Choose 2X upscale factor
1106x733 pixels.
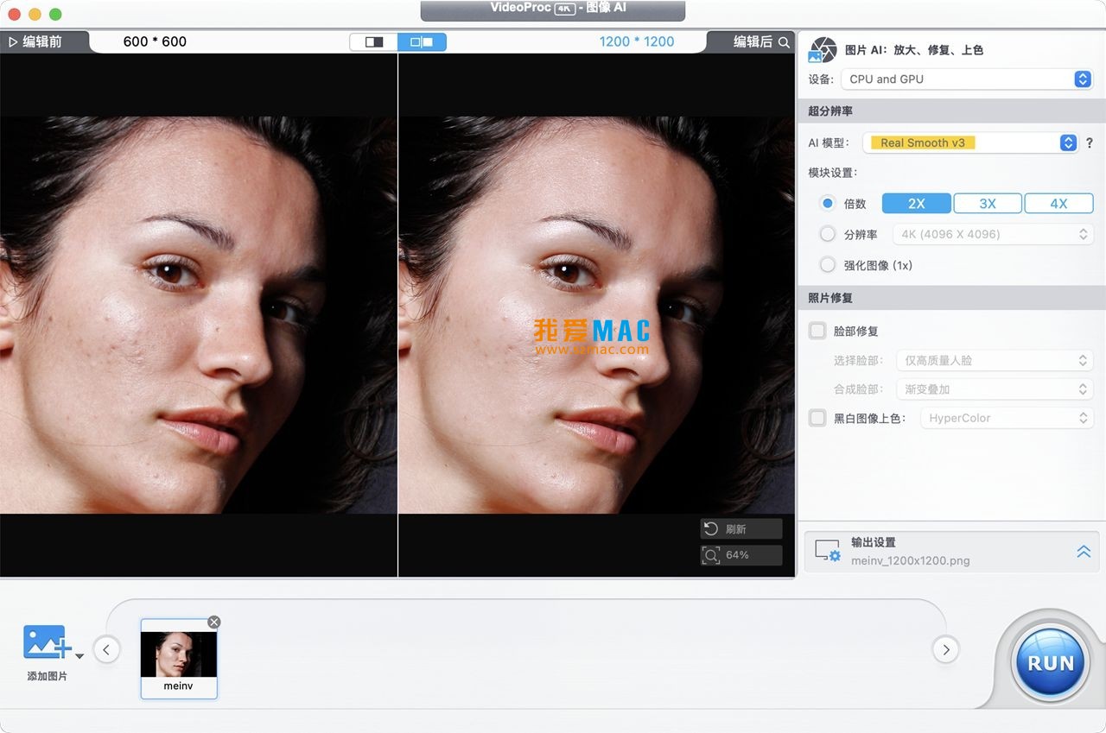917,204
